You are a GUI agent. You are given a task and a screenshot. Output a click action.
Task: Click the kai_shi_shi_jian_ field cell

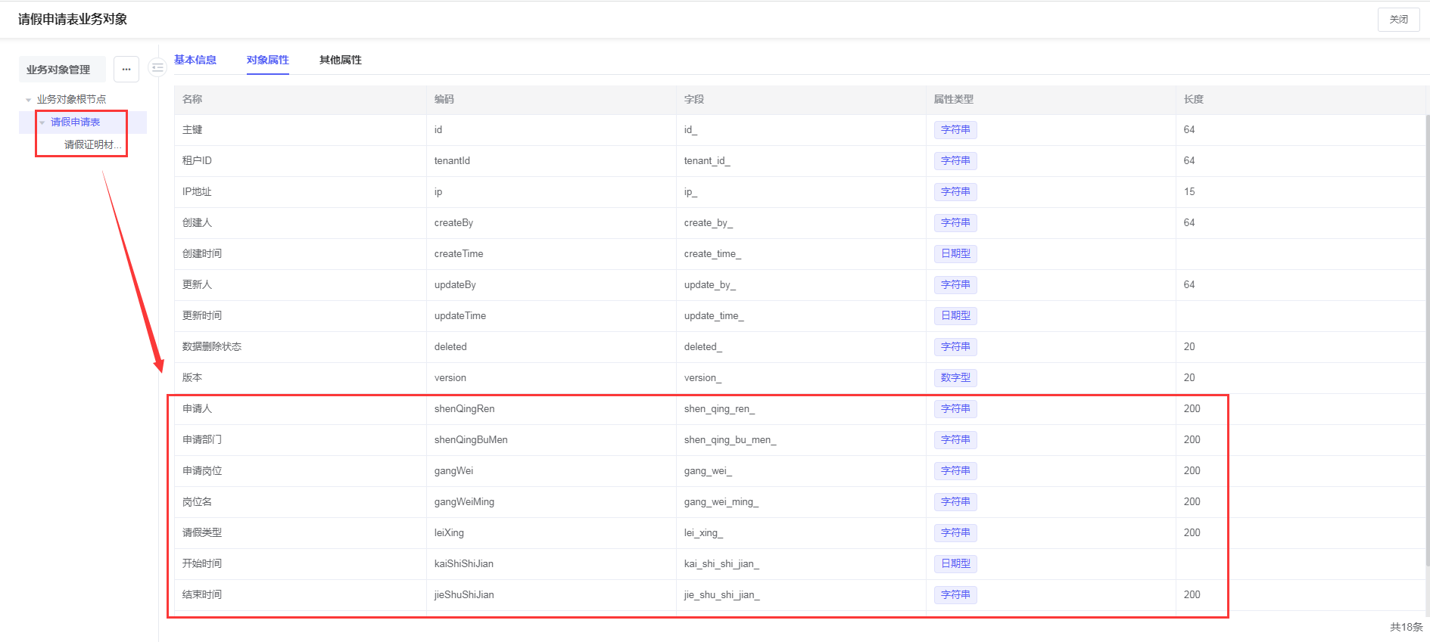pyautogui.click(x=721, y=564)
